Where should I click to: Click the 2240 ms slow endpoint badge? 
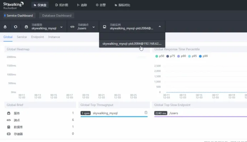(x=161, y=113)
